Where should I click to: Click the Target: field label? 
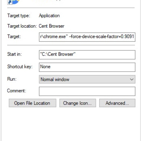coord(14,37)
